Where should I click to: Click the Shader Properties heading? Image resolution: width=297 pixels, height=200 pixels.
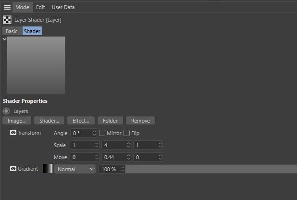click(x=25, y=101)
